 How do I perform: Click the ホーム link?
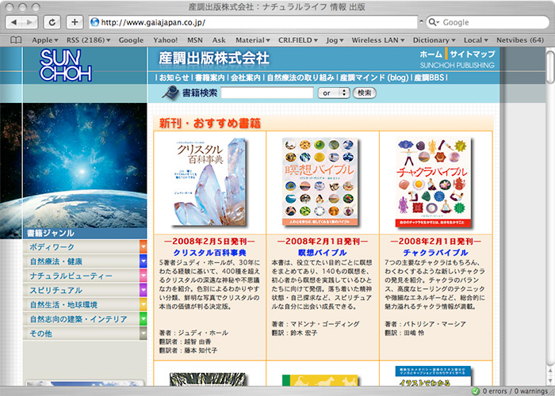(431, 54)
